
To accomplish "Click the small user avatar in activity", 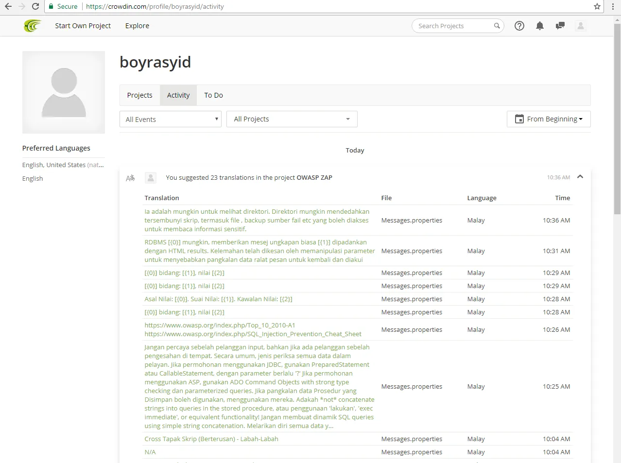I will pos(151,178).
